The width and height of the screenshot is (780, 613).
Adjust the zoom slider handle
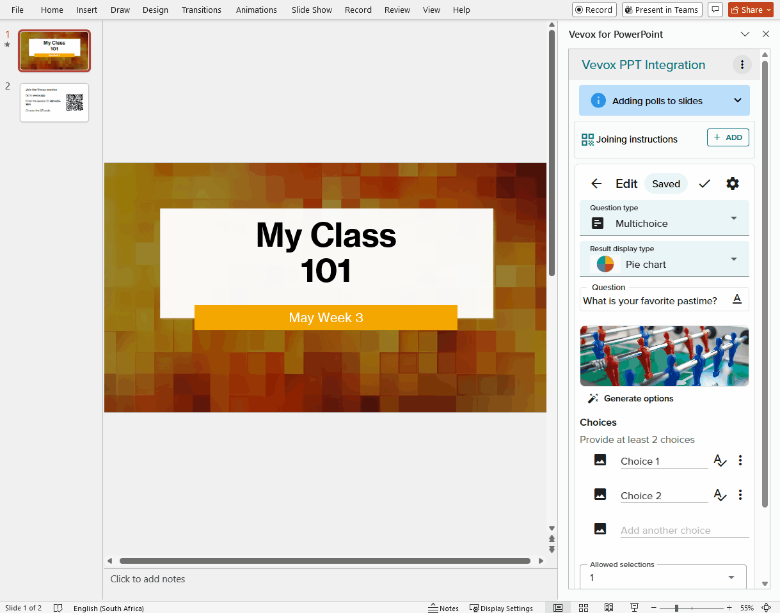(x=676, y=608)
